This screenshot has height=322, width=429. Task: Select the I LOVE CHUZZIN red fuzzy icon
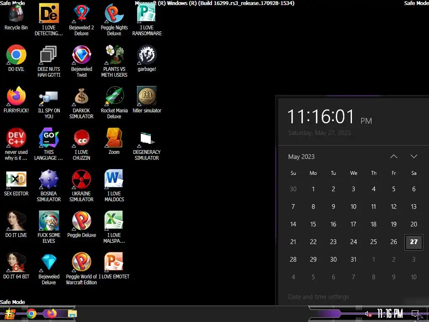pyautogui.click(x=81, y=138)
